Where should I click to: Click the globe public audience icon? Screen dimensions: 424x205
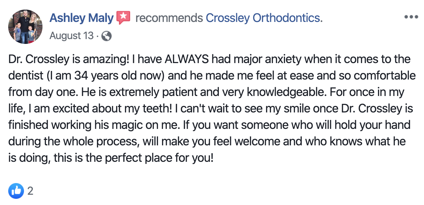107,36
